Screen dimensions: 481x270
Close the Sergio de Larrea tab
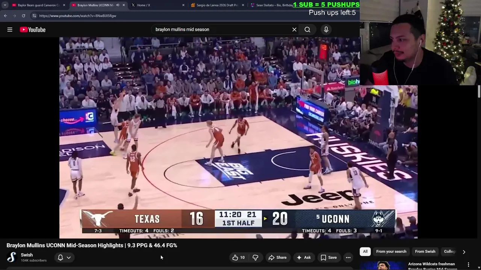[243, 5]
